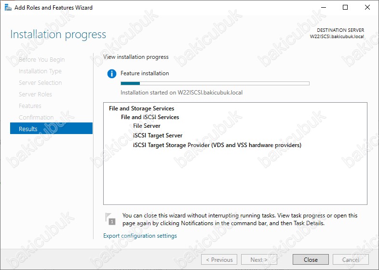Image resolution: width=379 pixels, height=270 pixels.
Task: Select the Confirmation step
Action: 36,118
